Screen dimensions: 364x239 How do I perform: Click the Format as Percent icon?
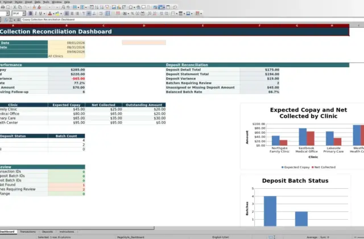(x=133, y=14)
